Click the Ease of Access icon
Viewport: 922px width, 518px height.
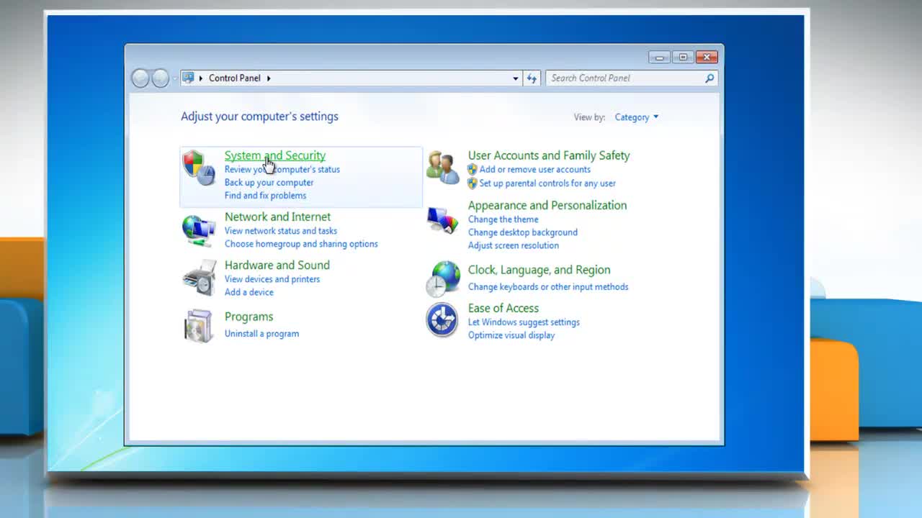point(442,320)
